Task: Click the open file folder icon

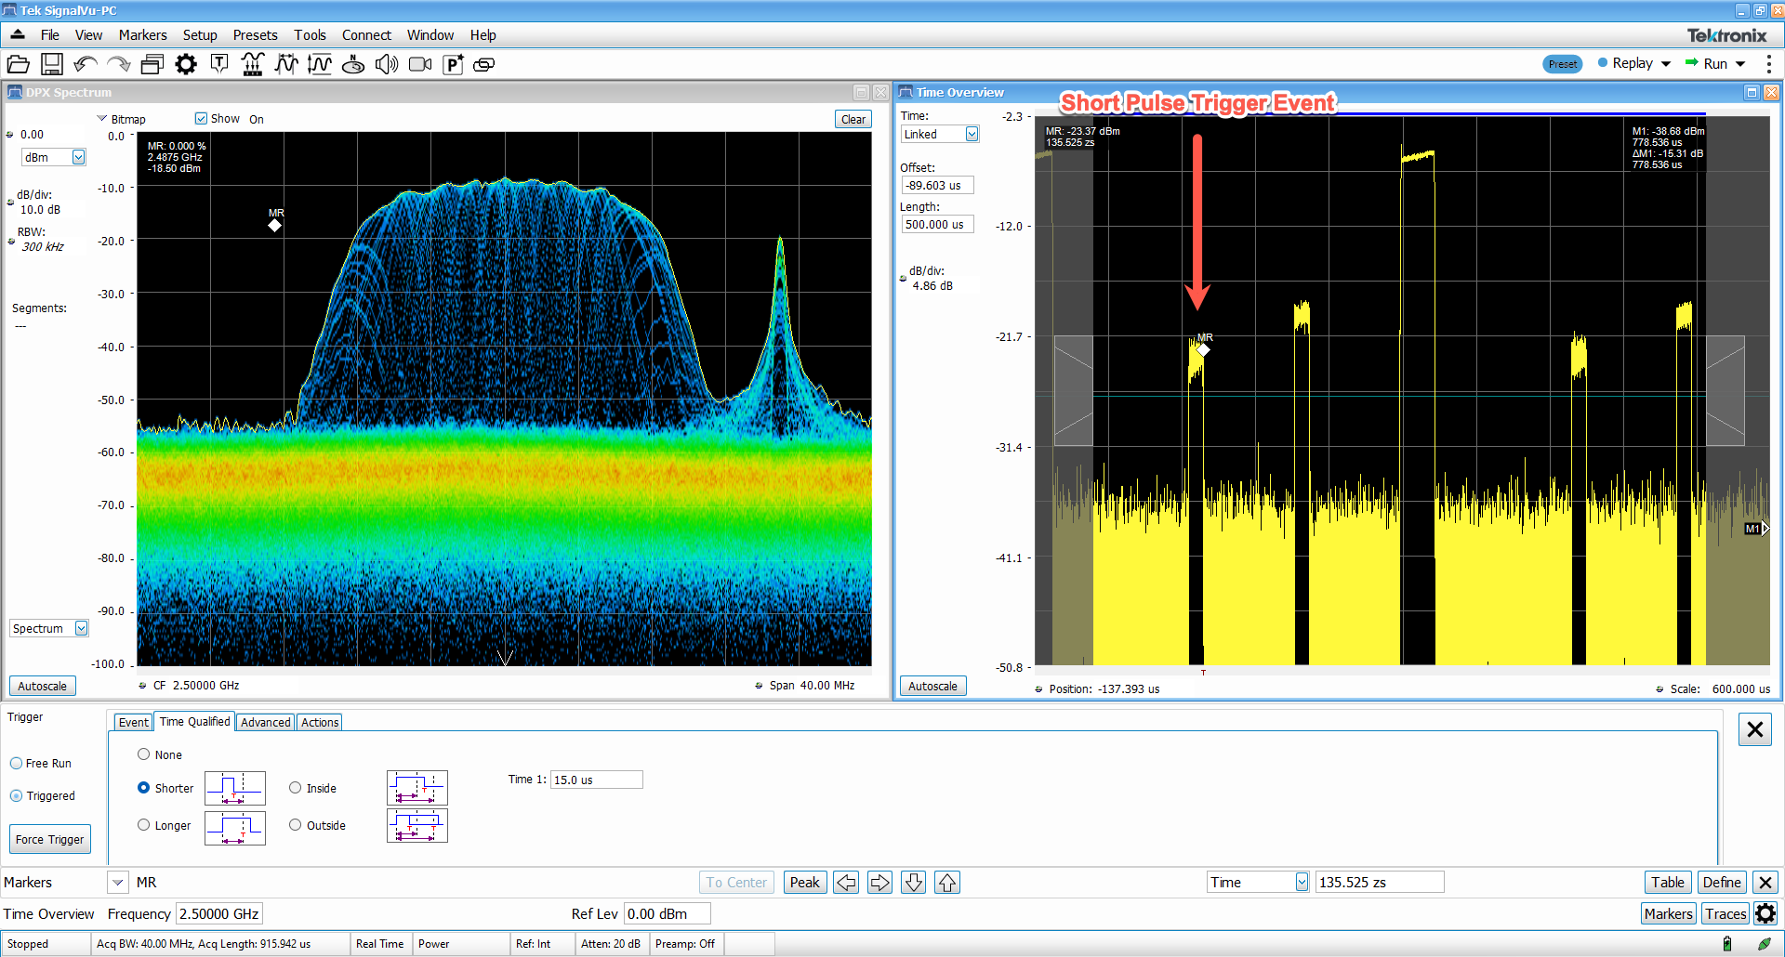Action: pos(18,64)
